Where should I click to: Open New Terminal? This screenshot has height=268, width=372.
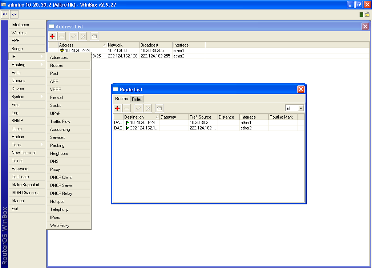(27, 153)
